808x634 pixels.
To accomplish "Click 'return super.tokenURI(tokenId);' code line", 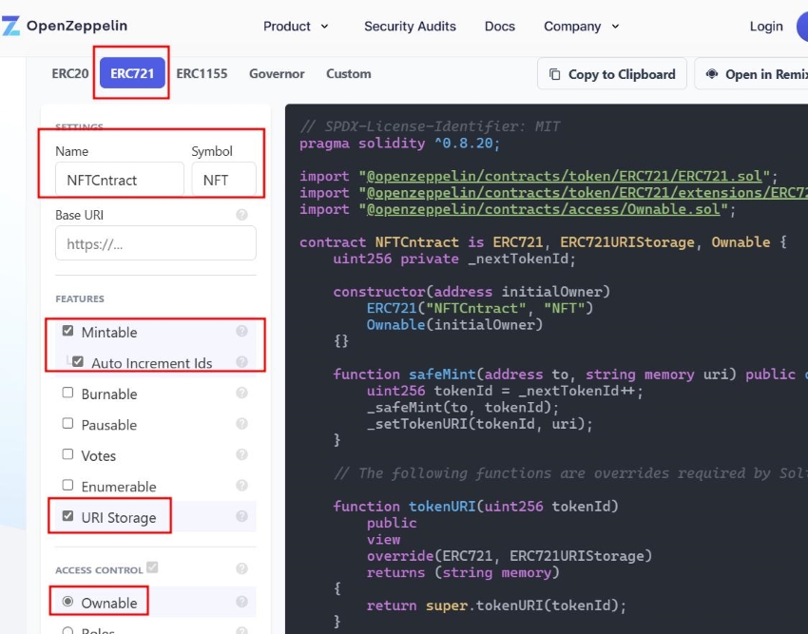I will pyautogui.click(x=496, y=605).
